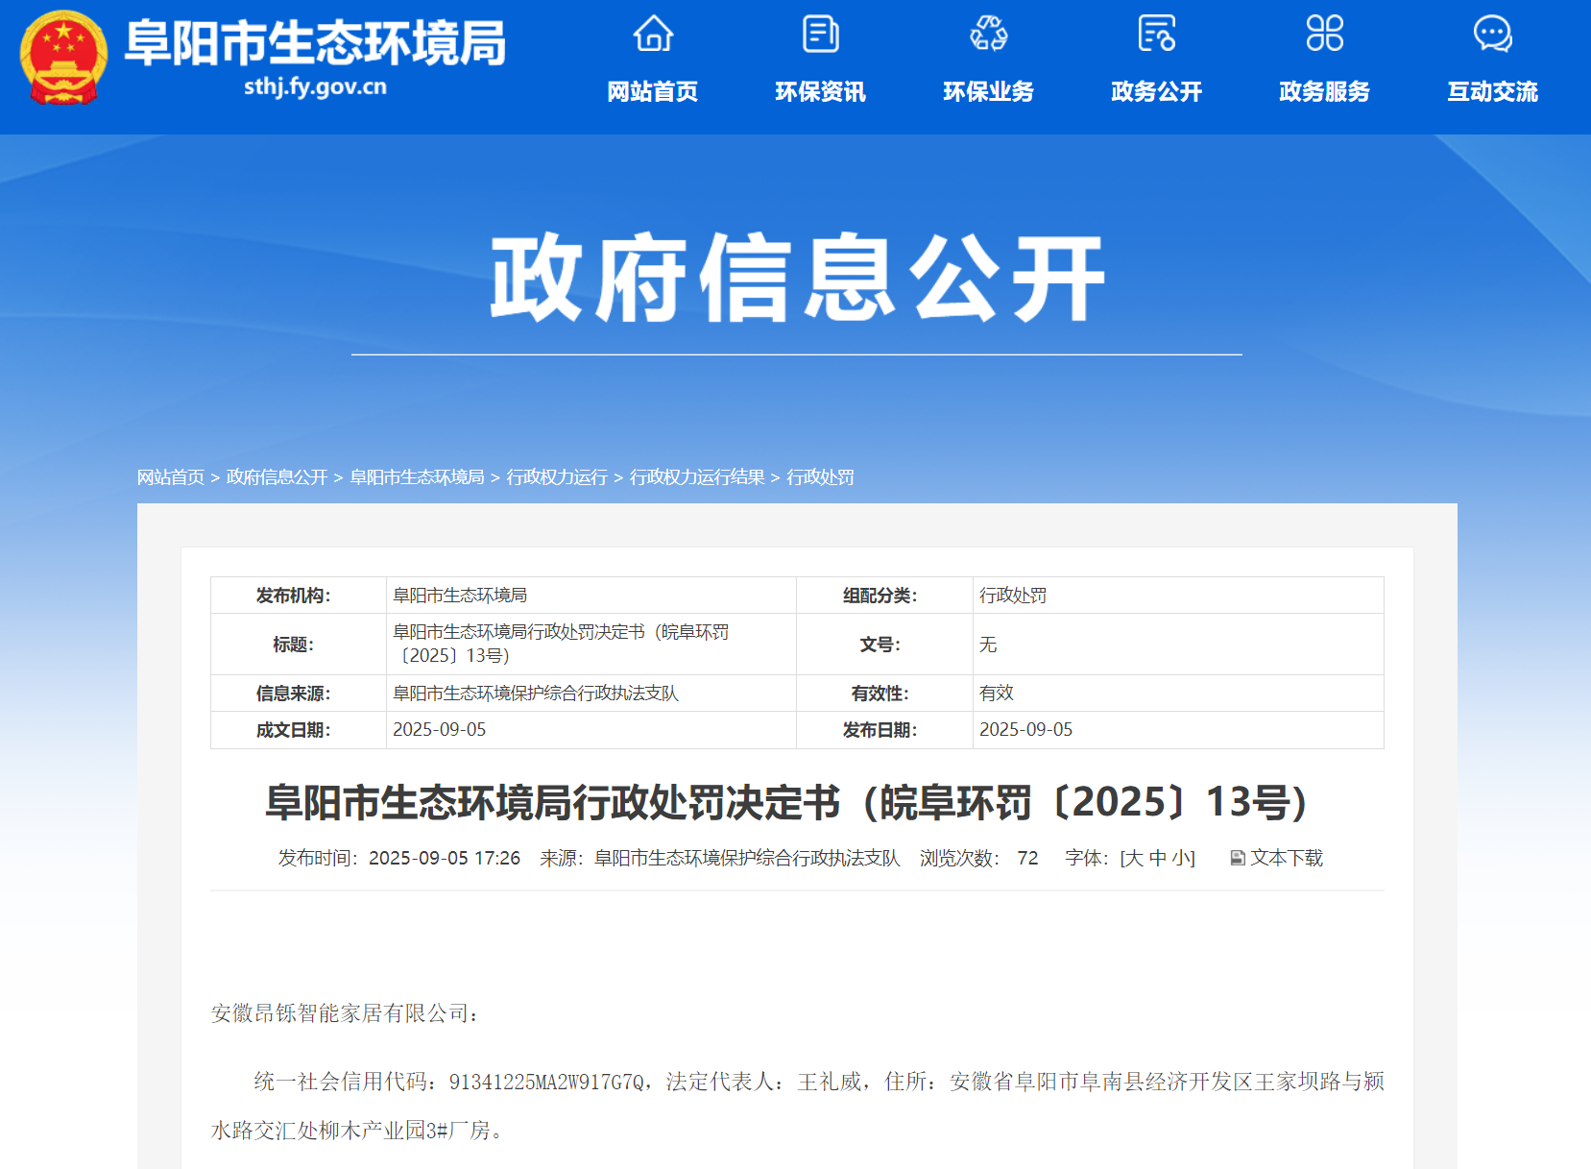Click the save icon beside 文本下载

click(1238, 858)
